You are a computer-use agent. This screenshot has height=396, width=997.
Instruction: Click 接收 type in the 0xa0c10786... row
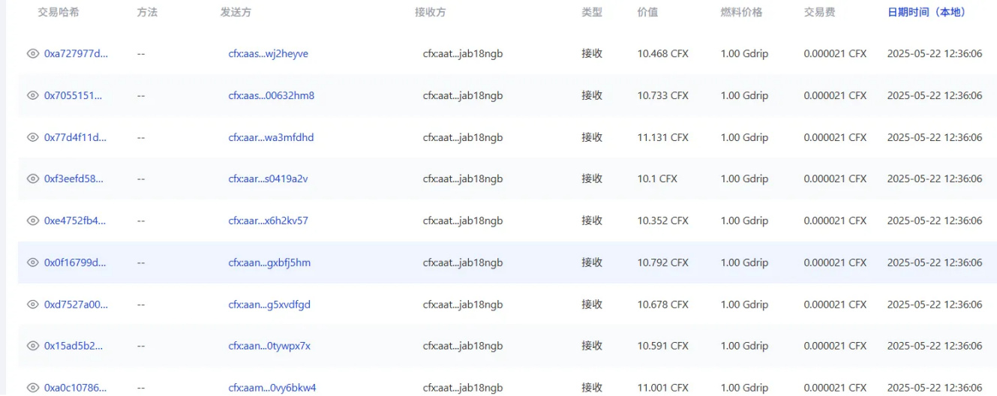592,388
